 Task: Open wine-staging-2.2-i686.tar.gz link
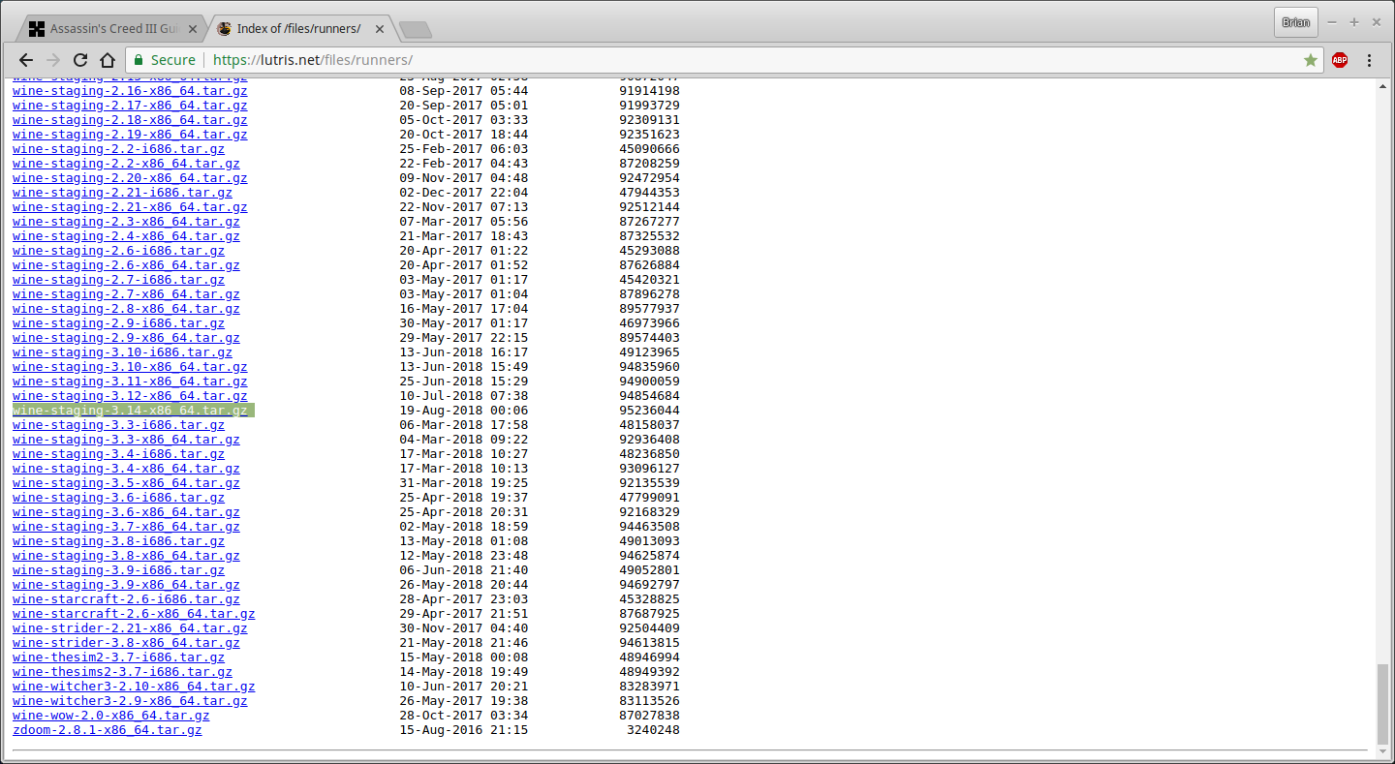118,149
